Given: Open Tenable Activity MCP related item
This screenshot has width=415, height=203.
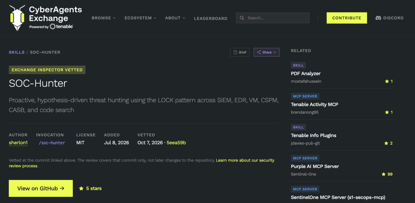Looking at the screenshot, I should coord(314,104).
